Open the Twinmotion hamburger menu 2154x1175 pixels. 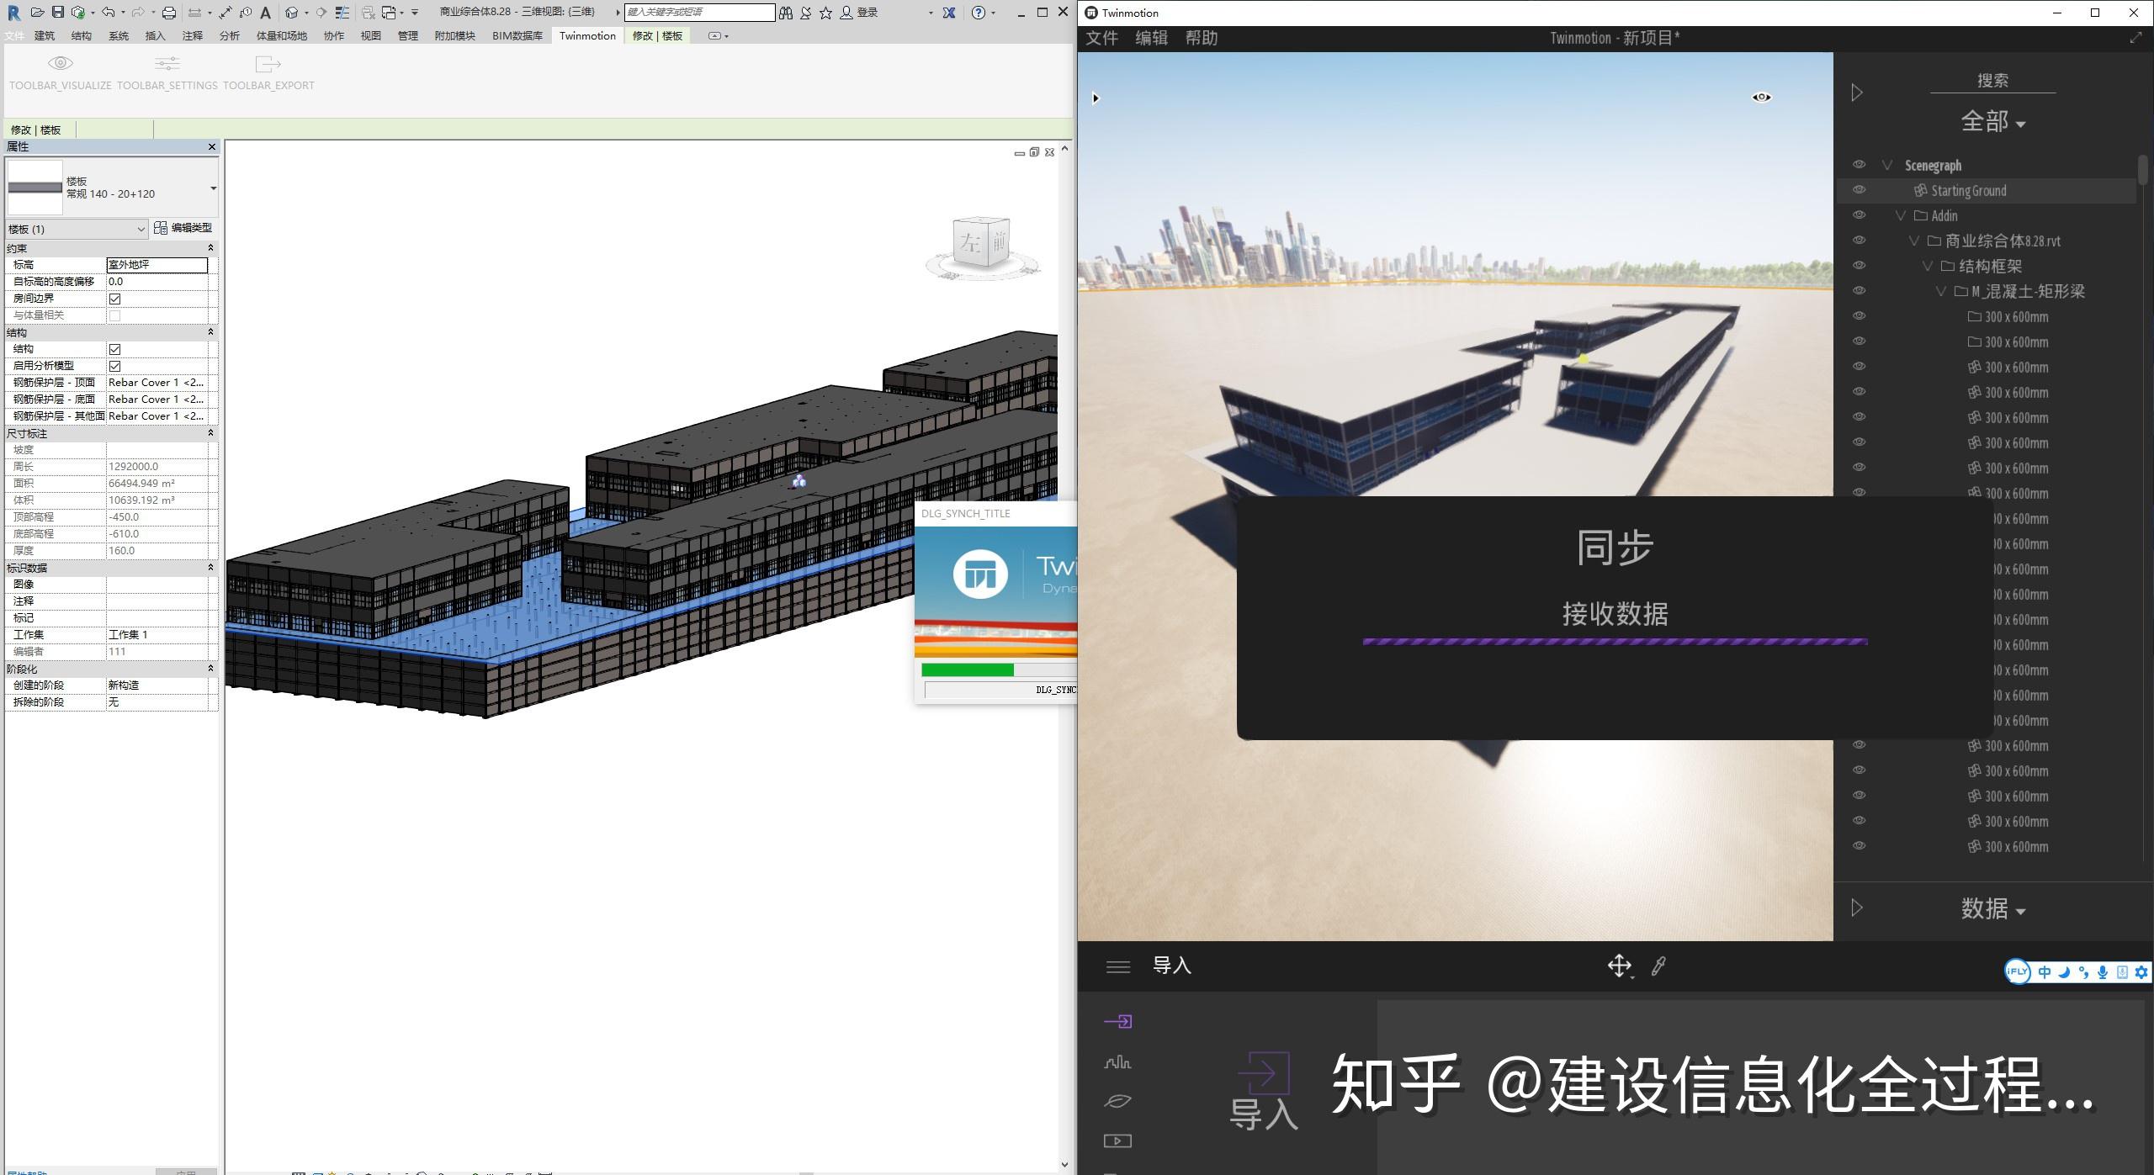pos(1117,966)
